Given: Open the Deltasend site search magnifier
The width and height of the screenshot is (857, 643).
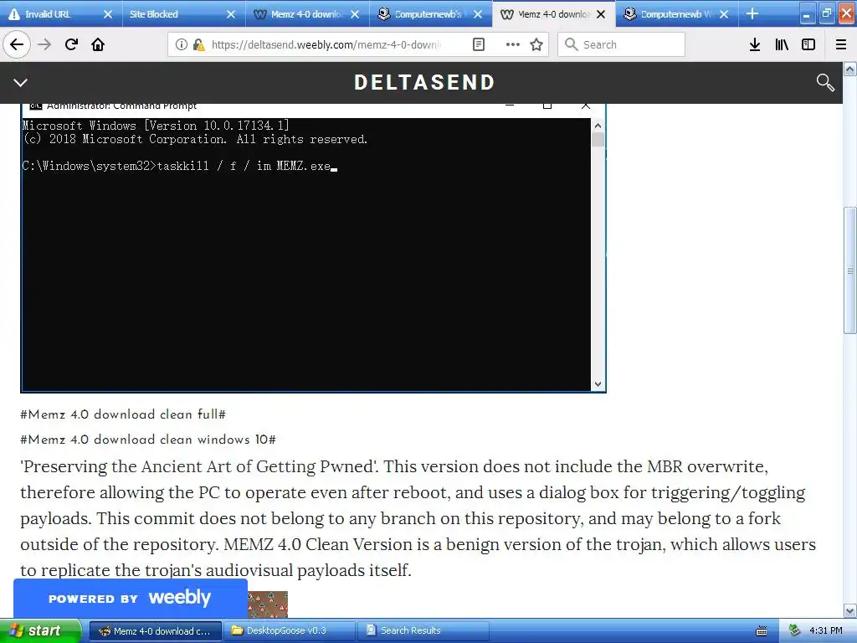Looking at the screenshot, I should click(x=824, y=83).
